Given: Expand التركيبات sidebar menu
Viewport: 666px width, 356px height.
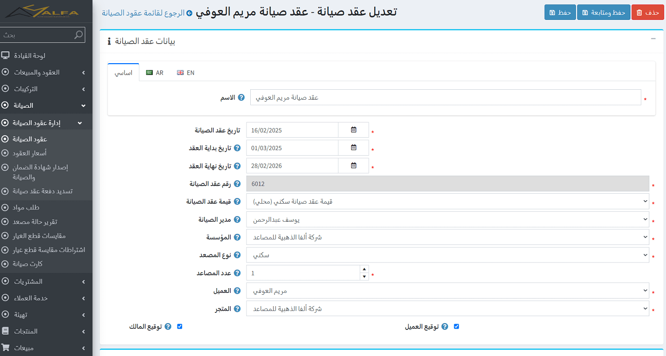Looking at the screenshot, I should tap(46, 89).
